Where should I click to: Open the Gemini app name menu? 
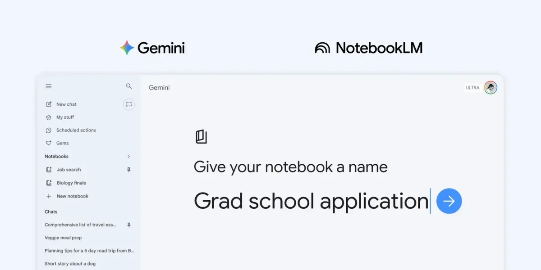pos(159,87)
